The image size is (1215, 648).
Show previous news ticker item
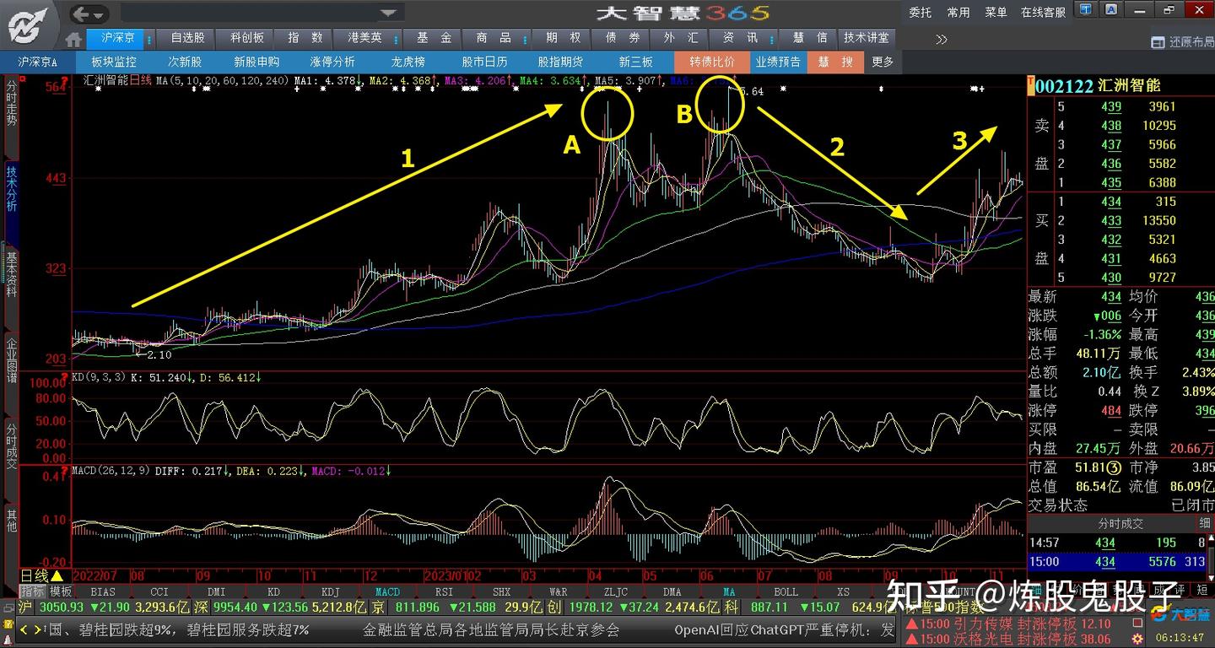coord(24,629)
